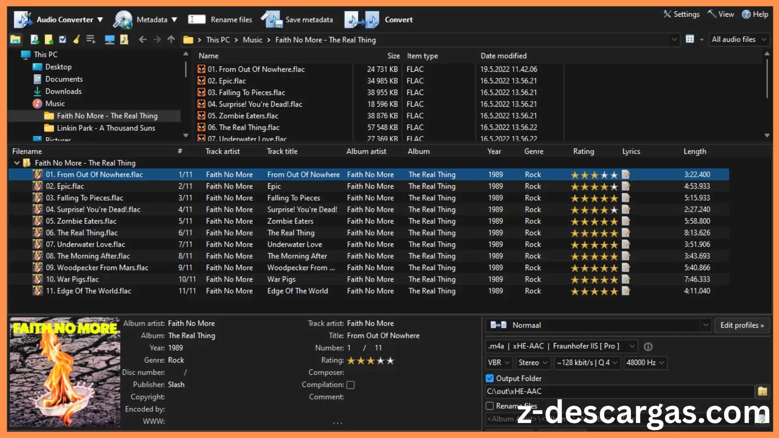Open the Normaal profile dropdown
The image size is (779, 438).
[706, 325]
